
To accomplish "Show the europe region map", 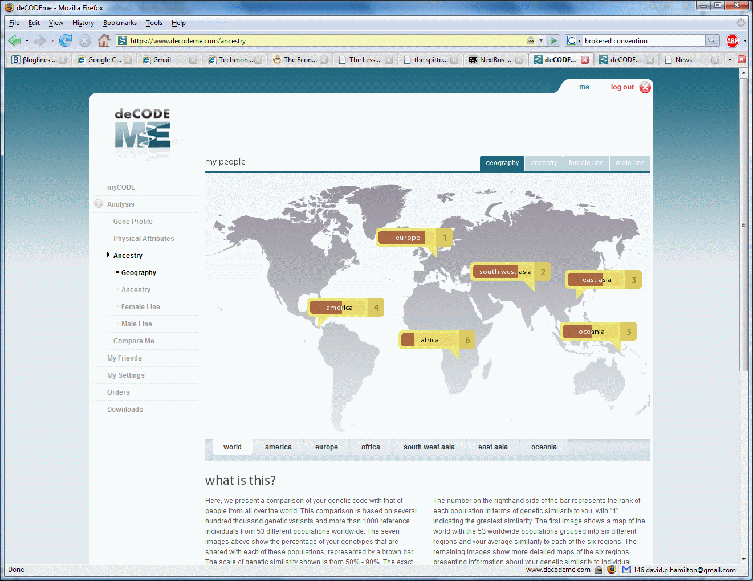I will tap(327, 447).
